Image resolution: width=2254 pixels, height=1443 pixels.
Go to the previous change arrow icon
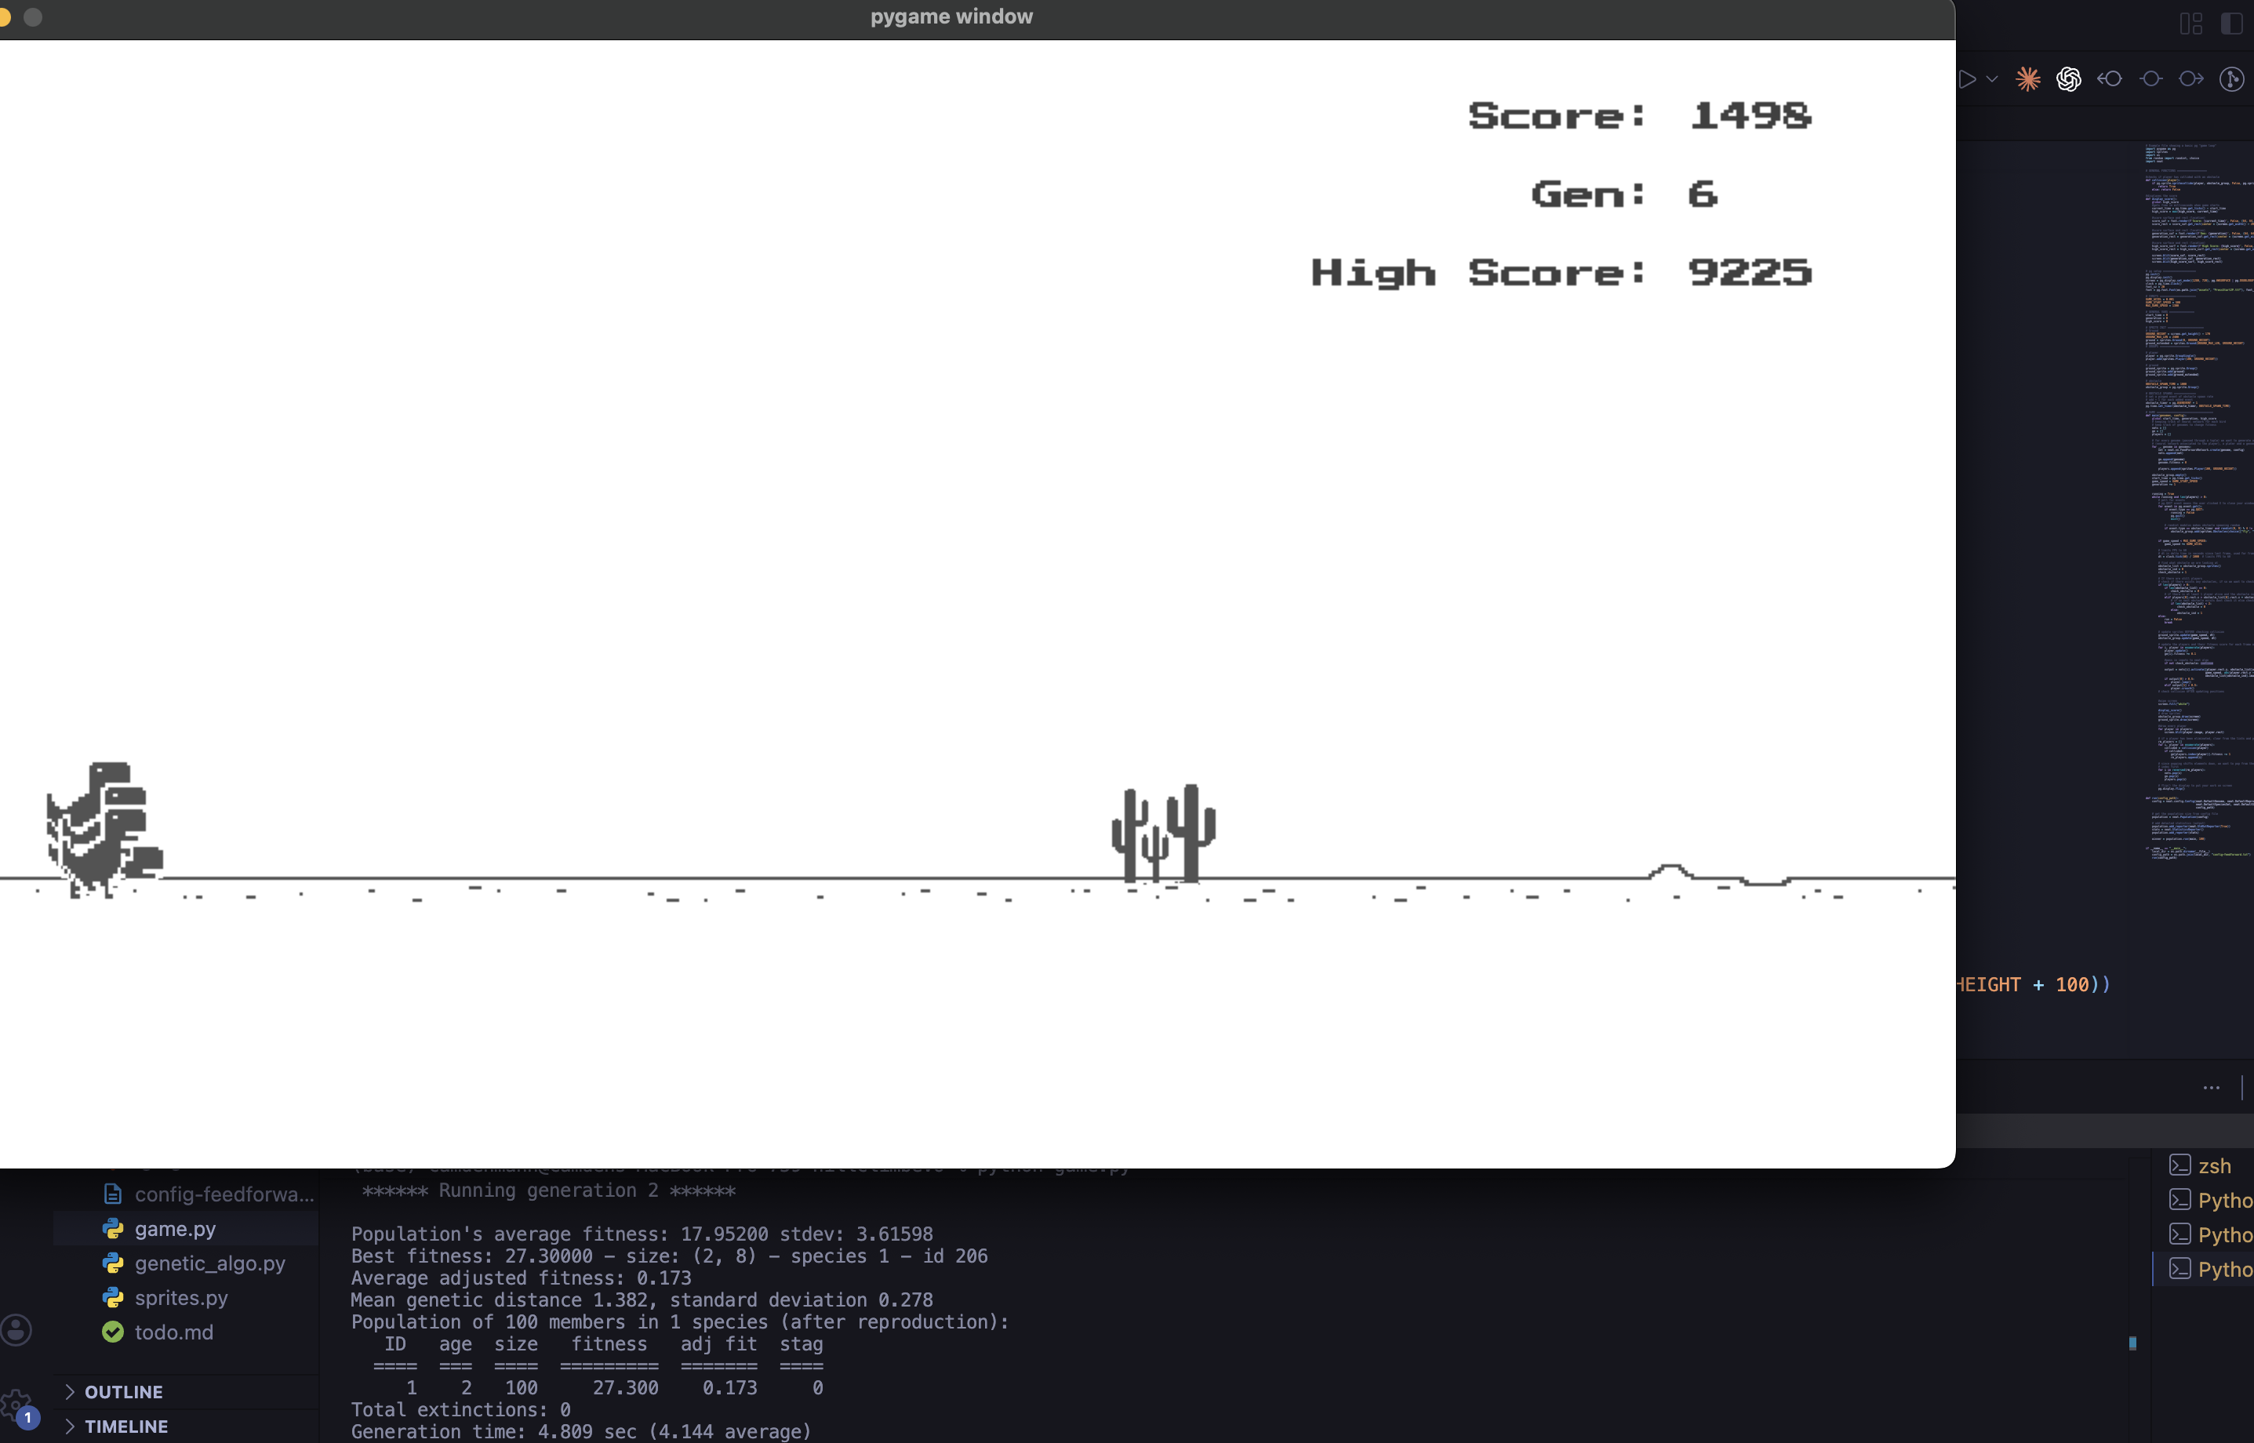tap(2110, 80)
